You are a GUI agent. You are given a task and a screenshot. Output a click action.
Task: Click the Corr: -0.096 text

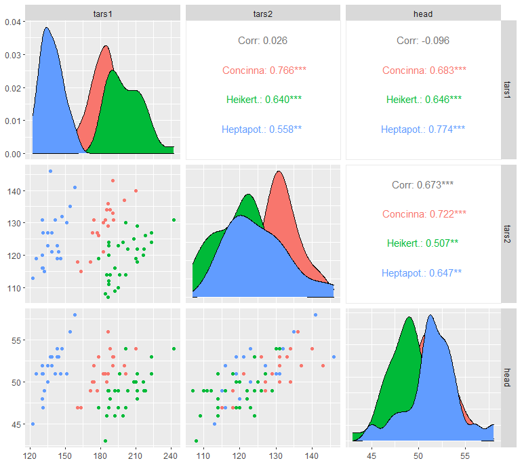423,41
